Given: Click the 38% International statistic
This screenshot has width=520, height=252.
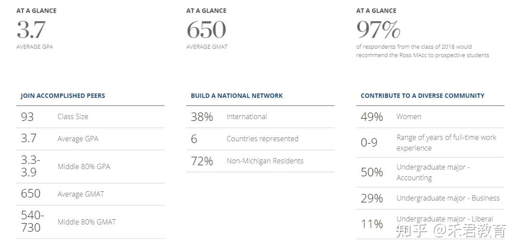Looking at the screenshot, I should click(x=202, y=117).
